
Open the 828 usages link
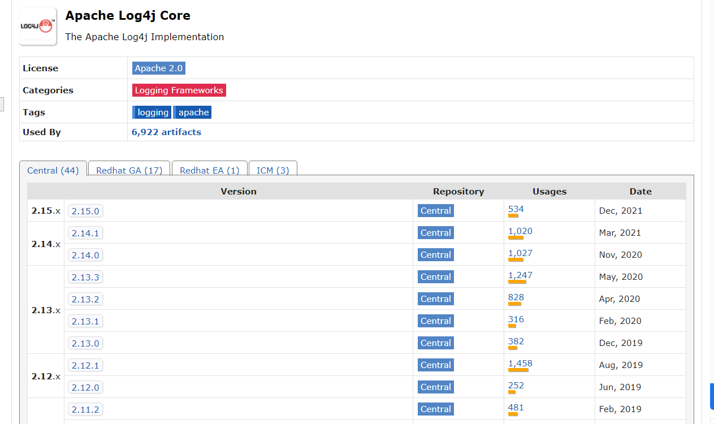(x=516, y=297)
